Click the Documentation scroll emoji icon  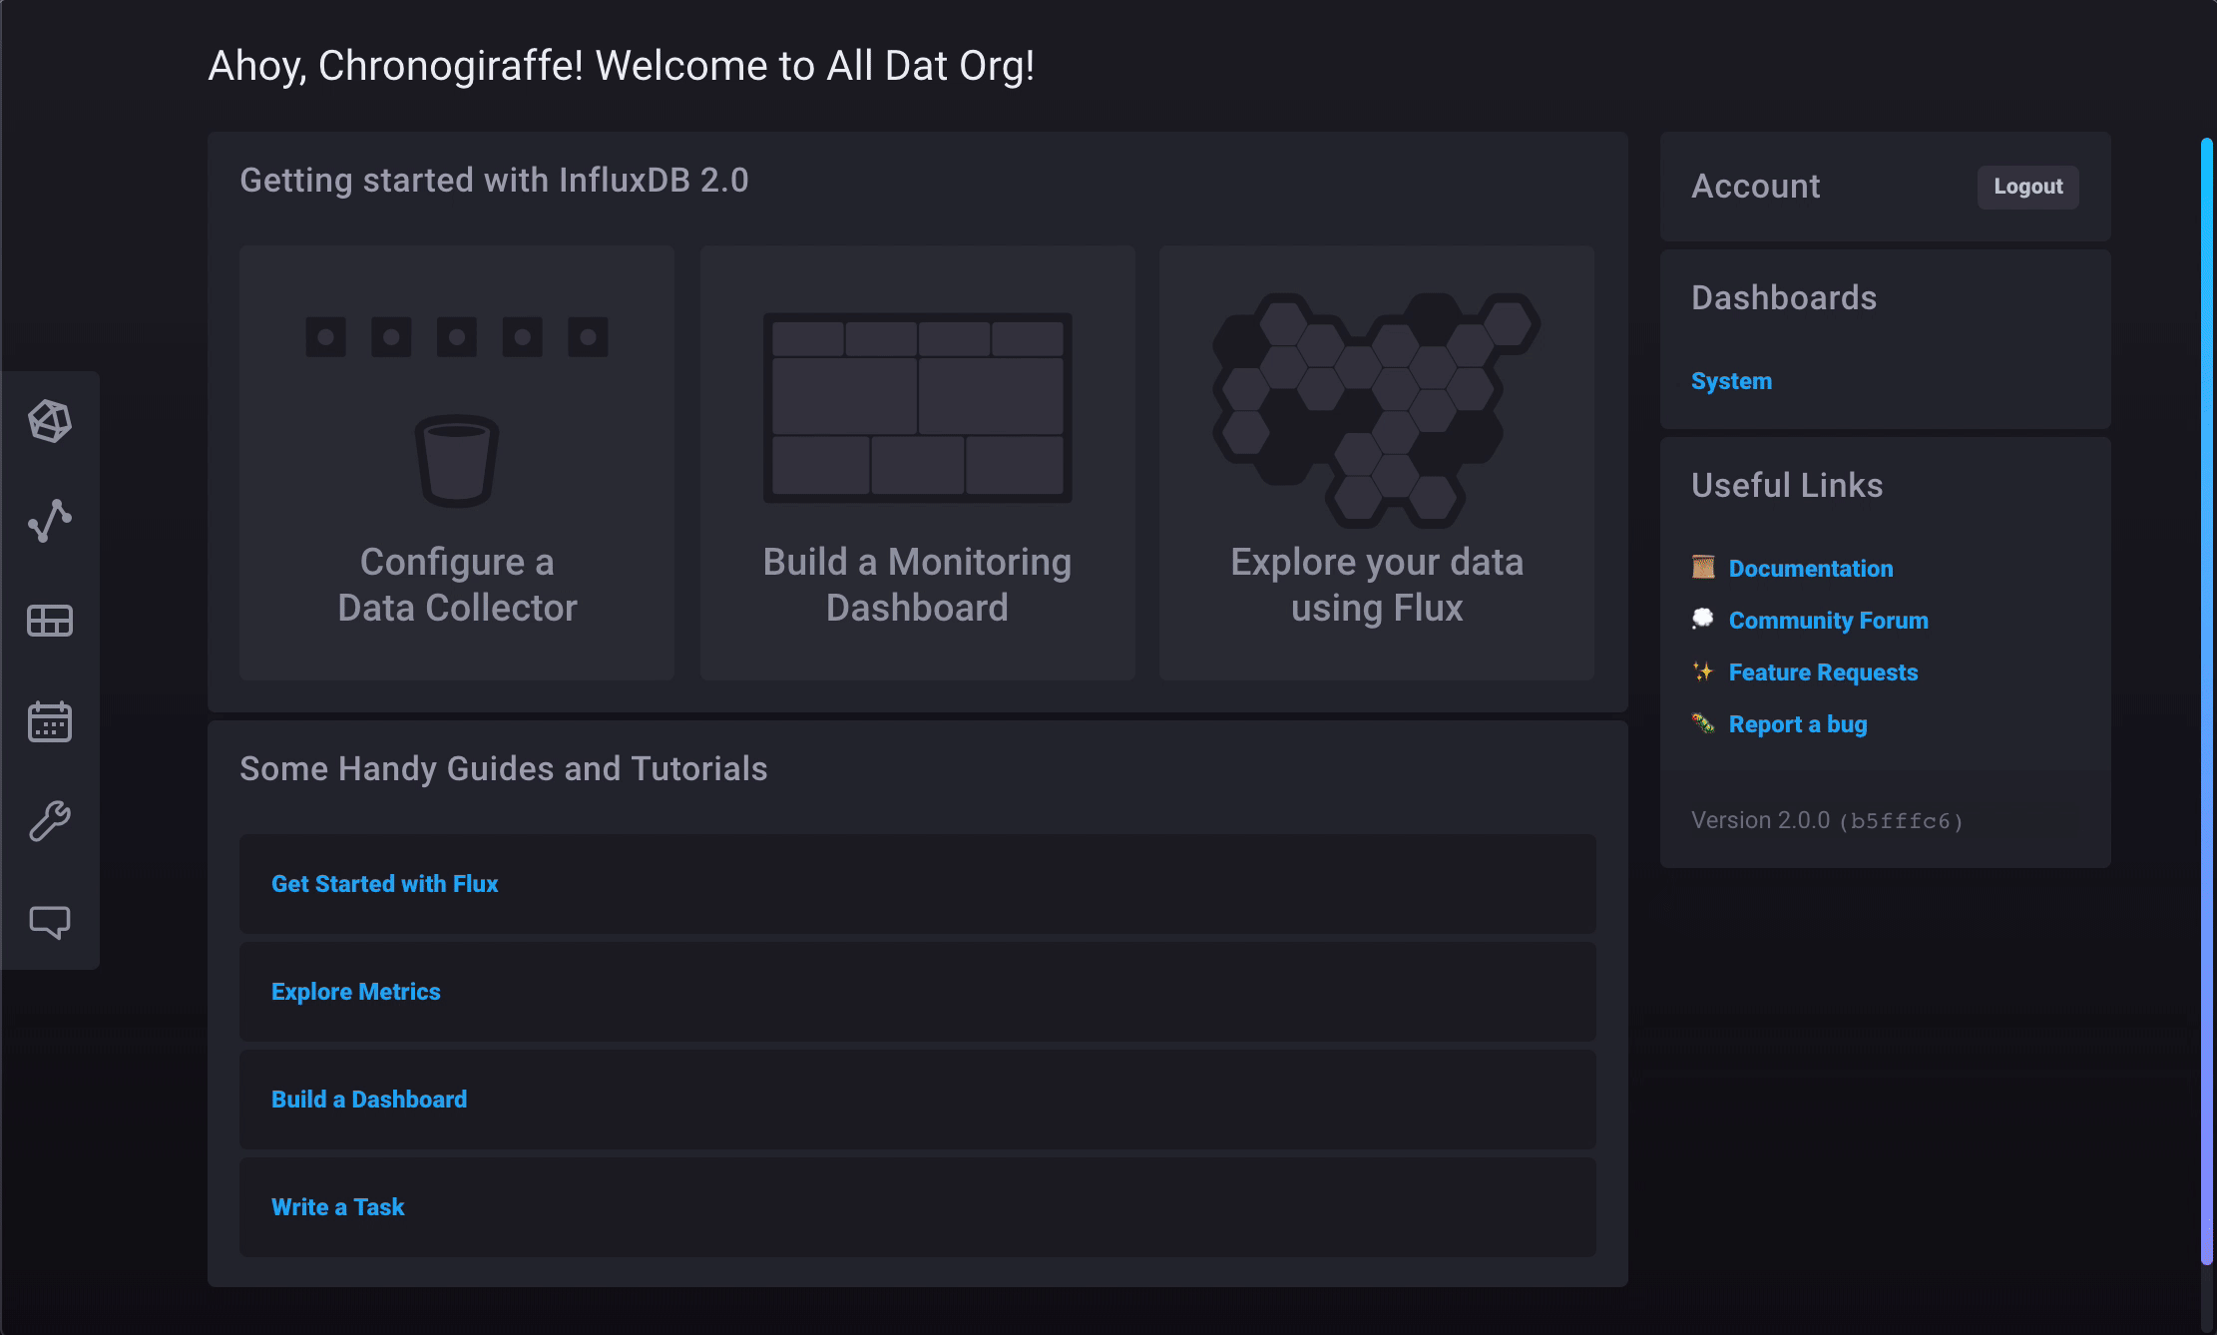pyautogui.click(x=1703, y=568)
